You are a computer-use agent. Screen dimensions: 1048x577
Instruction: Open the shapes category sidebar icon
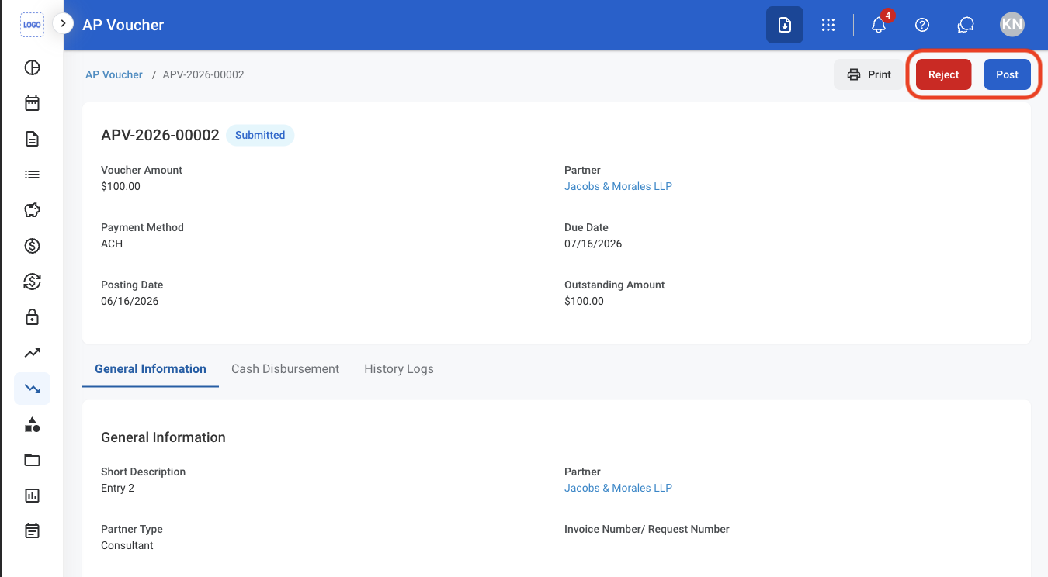point(32,424)
